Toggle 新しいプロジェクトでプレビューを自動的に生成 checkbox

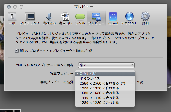point(17,51)
